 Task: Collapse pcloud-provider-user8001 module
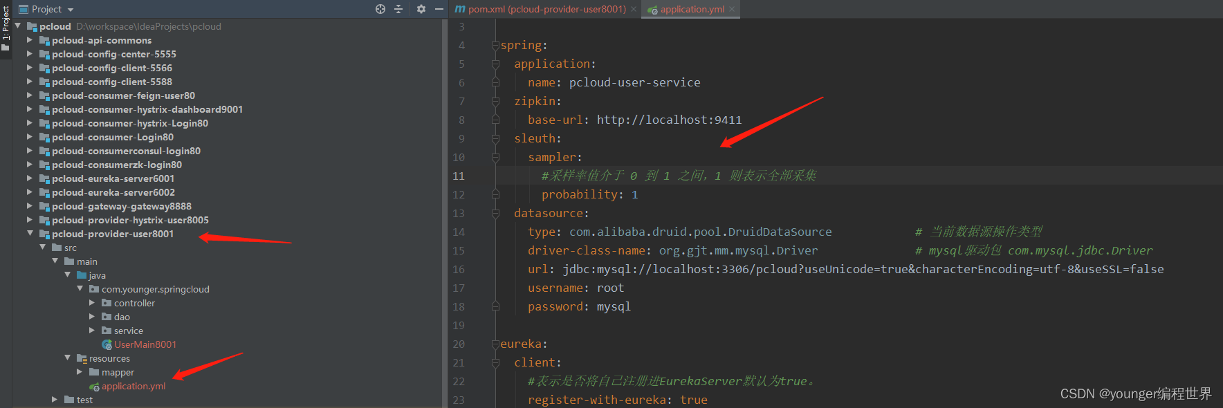pyautogui.click(x=30, y=234)
